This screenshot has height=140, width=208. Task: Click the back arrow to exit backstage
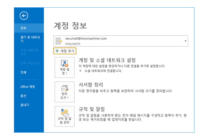[x=24, y=16]
